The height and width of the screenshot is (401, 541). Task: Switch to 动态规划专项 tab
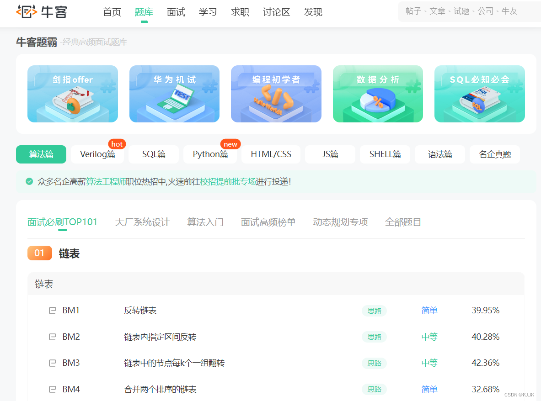tap(340, 222)
